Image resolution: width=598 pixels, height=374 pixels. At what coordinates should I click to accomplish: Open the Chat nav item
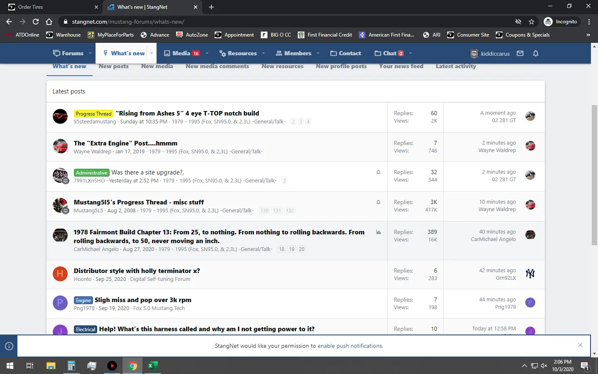pos(389,53)
